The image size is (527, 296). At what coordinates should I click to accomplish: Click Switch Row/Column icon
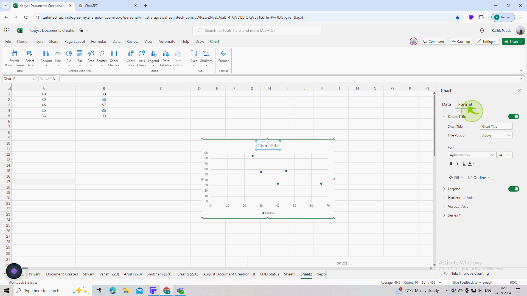click(x=14, y=58)
